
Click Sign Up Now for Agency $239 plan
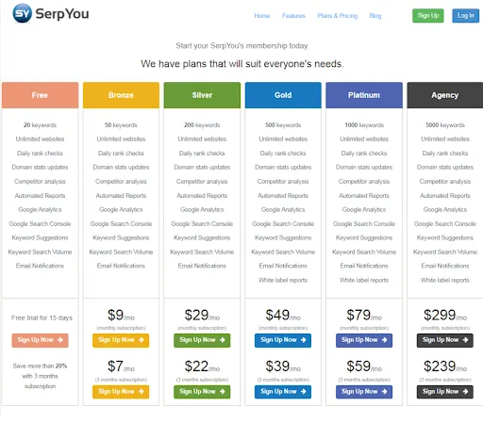(x=445, y=392)
